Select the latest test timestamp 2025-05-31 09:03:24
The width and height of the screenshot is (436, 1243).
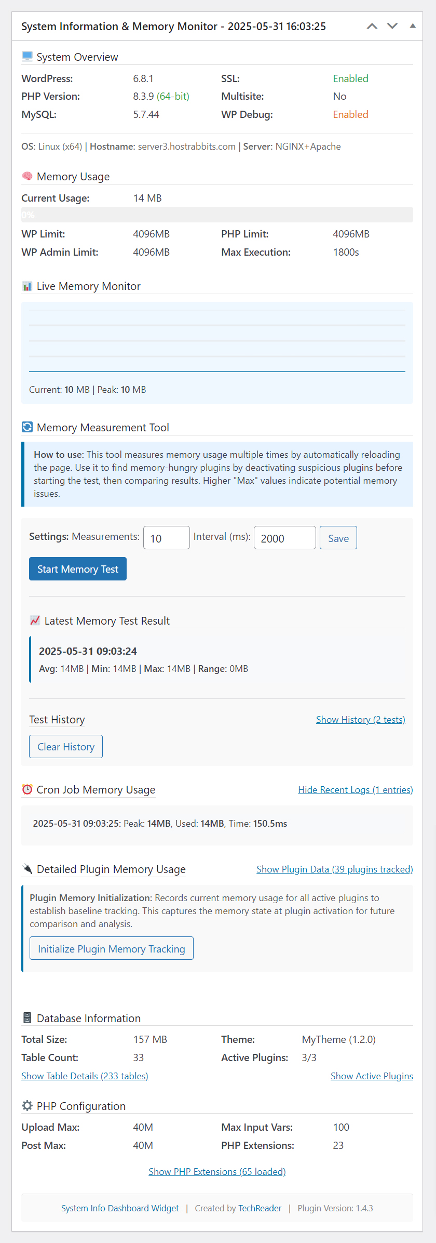tap(88, 651)
